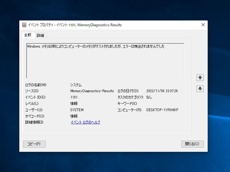Click the ソース(S) label
This screenshot has width=230, height=172.
(x=32, y=91)
